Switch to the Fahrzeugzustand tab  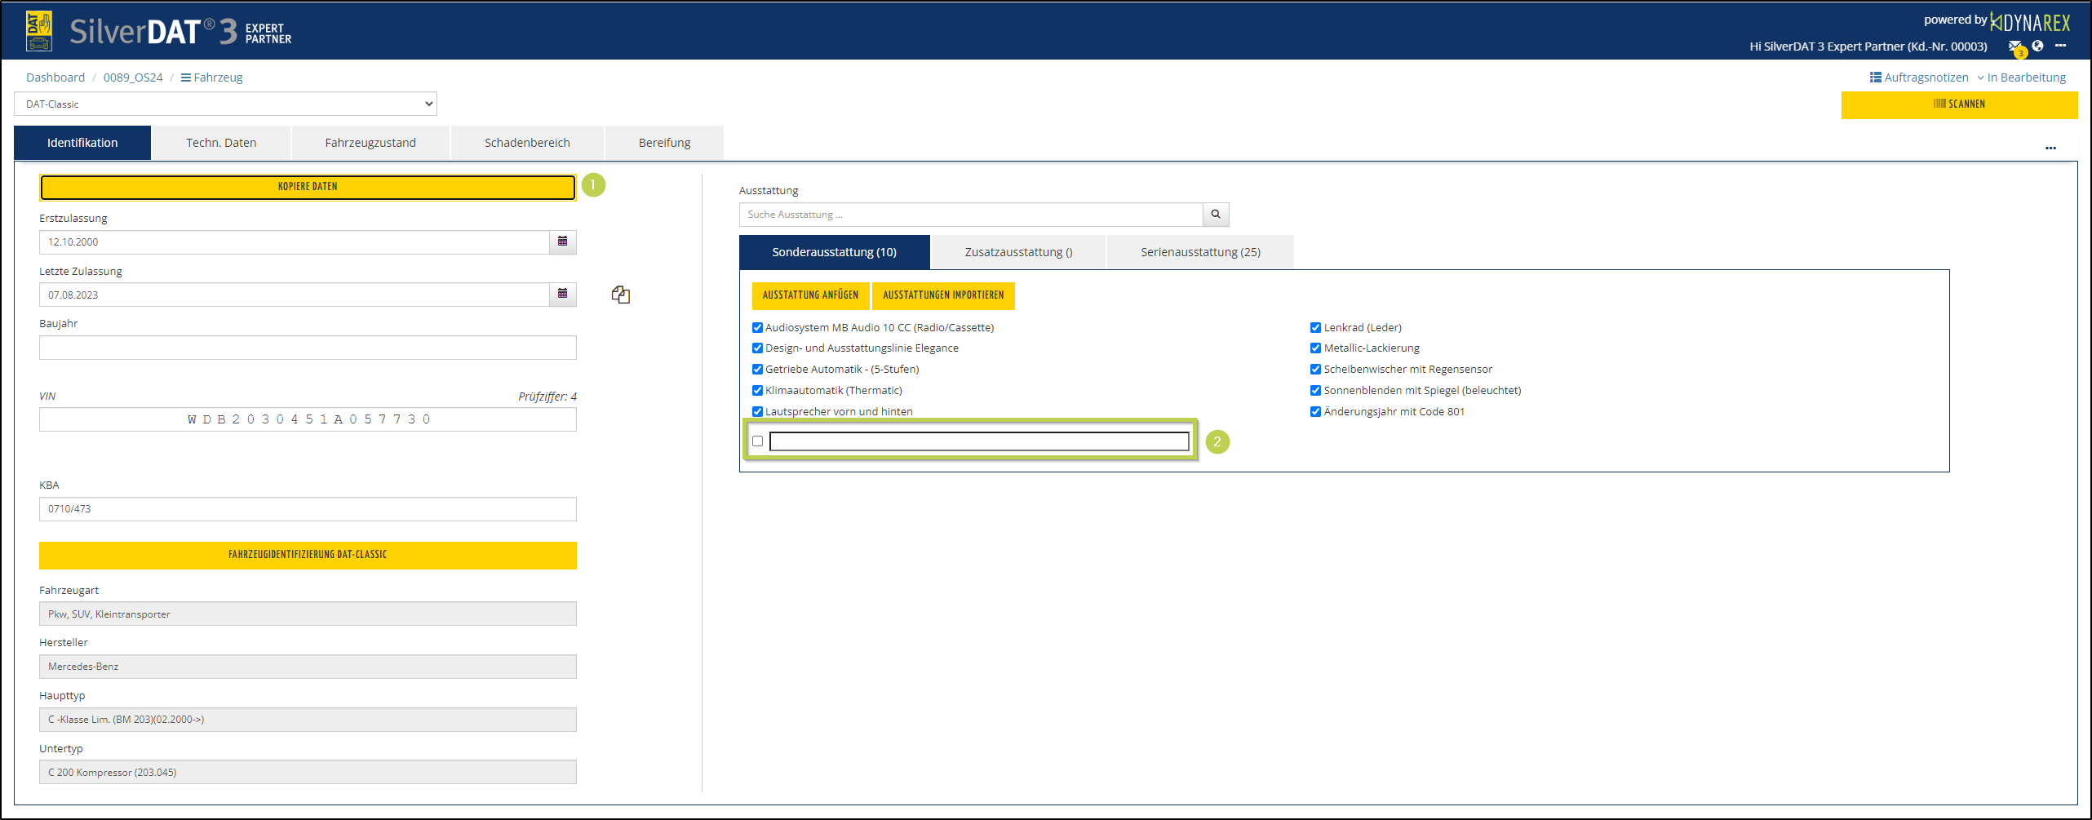click(370, 143)
